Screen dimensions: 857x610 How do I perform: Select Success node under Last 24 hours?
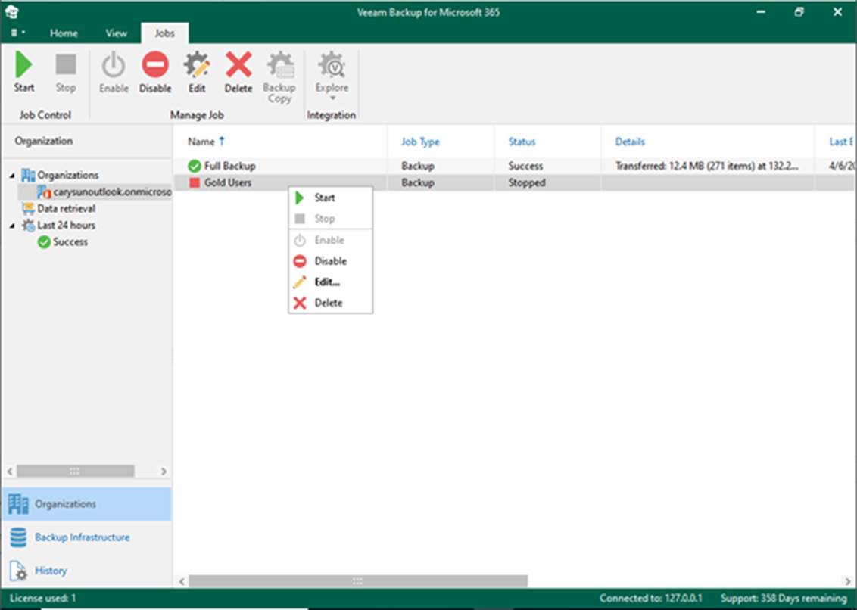[62, 241]
